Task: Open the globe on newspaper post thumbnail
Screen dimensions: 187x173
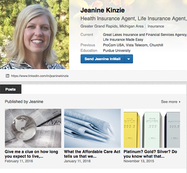Action: [33, 128]
